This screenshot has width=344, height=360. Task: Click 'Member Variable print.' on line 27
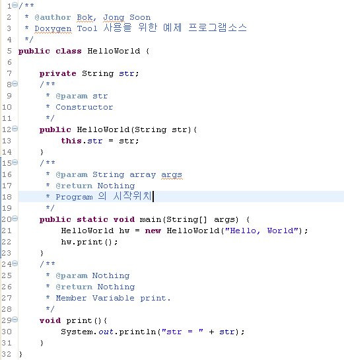113,298
